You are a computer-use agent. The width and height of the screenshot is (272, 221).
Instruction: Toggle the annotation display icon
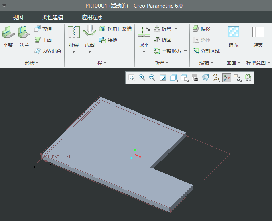click(237, 78)
